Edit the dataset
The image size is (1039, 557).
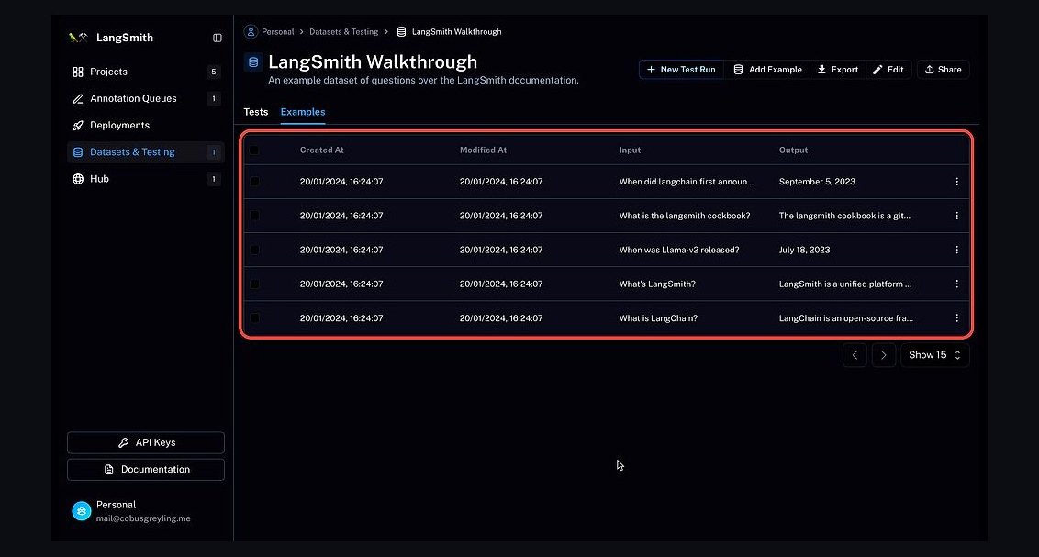pyautogui.click(x=888, y=70)
